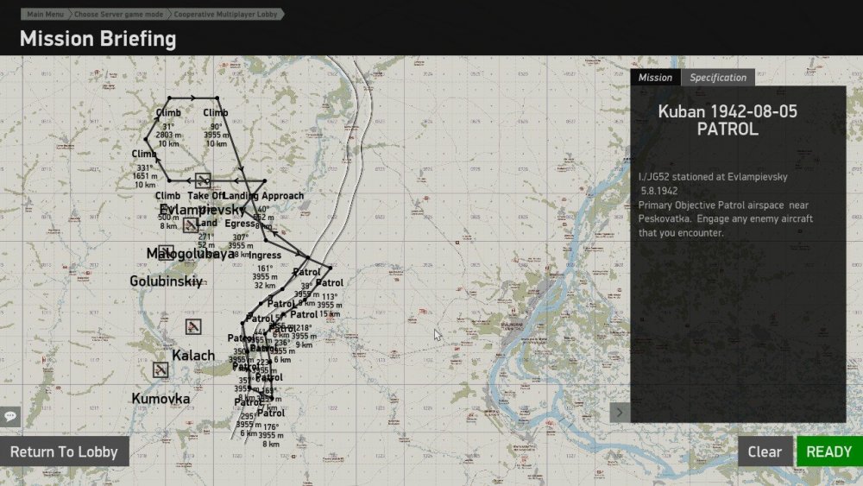Click the Clear button
863x486 pixels.
pos(765,451)
